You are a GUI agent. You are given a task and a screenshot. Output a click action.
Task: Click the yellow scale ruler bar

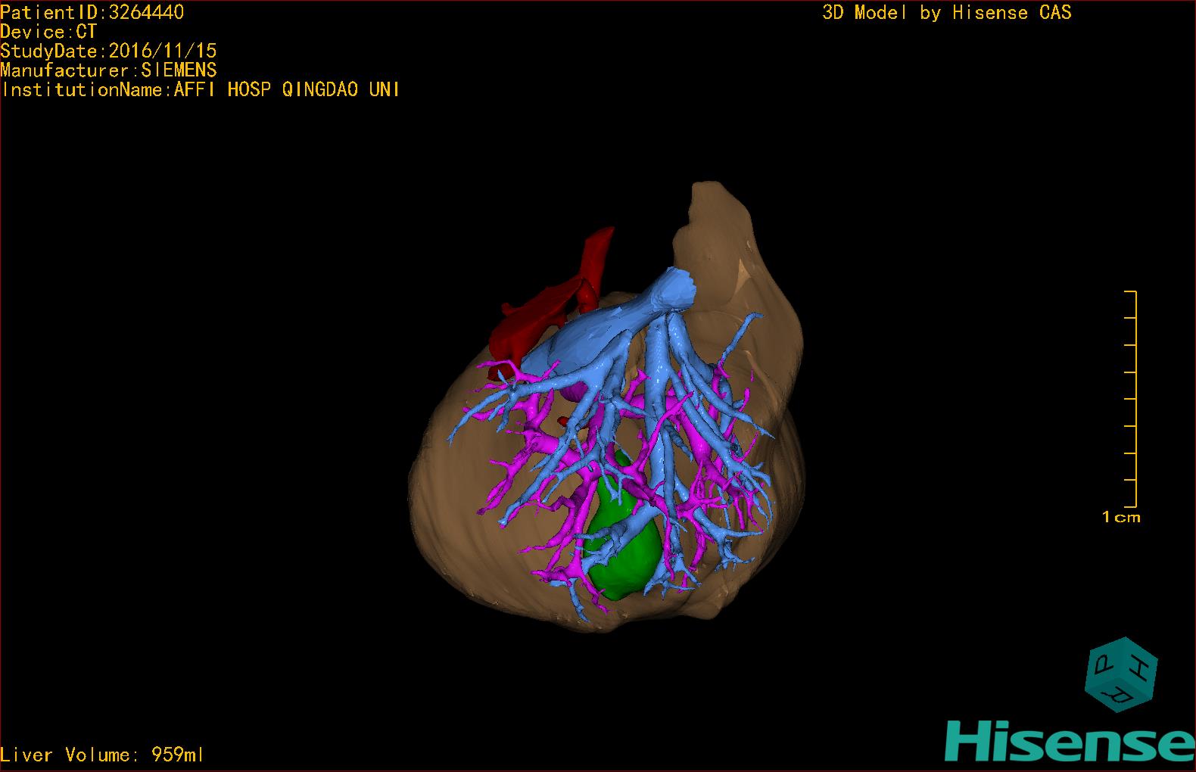[x=1131, y=399]
